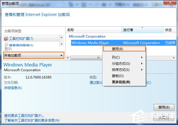This screenshot has width=178, height=125.
Task: Click the 搜索提供程序 magnifier icon
Action: point(6,45)
